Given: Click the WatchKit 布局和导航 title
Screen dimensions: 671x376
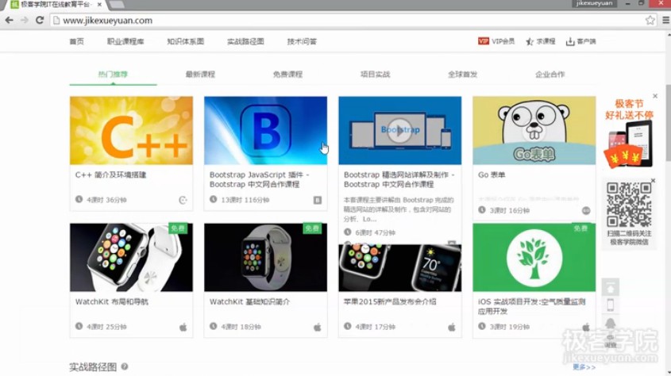Looking at the screenshot, I should pos(112,301).
